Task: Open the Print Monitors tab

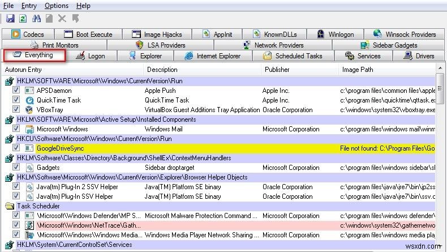Action: coord(54,45)
